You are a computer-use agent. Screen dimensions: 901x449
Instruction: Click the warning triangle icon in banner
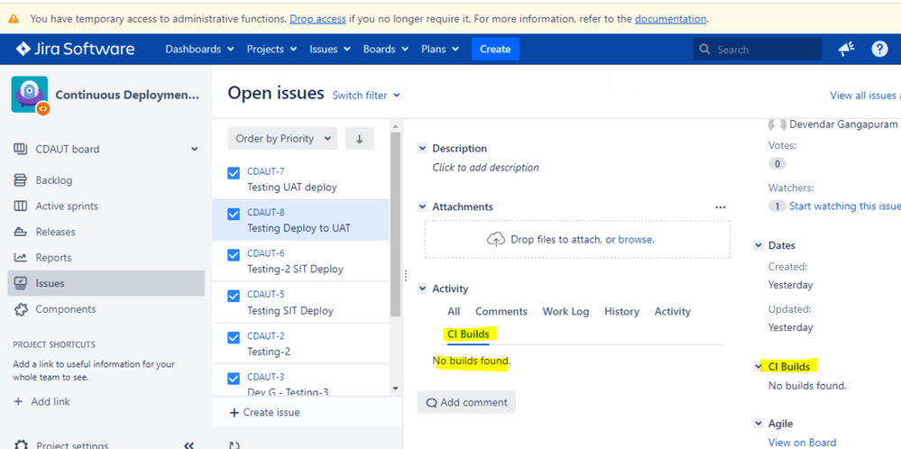[x=14, y=18]
